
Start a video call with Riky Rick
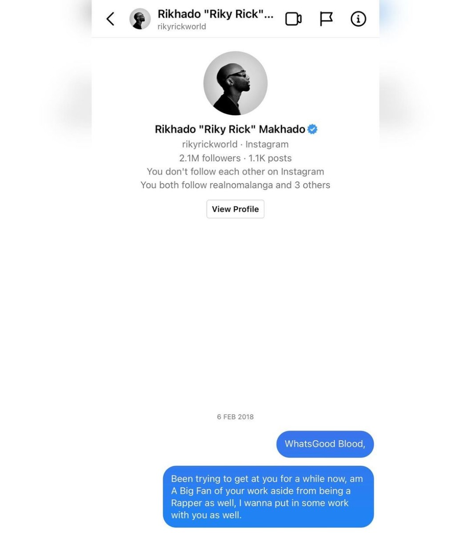pos(293,19)
